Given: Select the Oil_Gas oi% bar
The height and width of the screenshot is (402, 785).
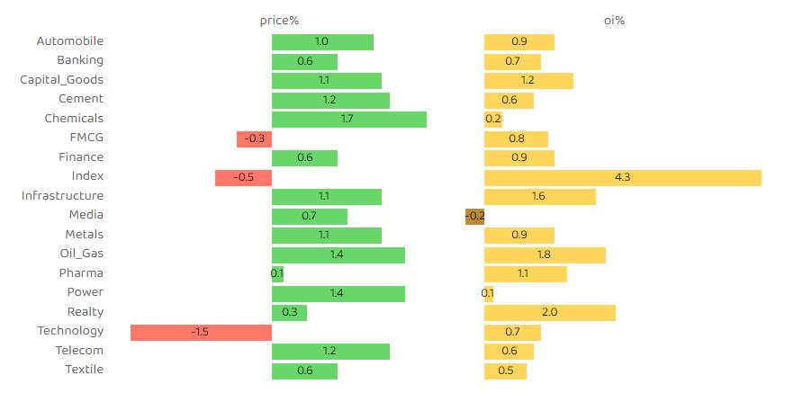Looking at the screenshot, I should (x=545, y=255).
